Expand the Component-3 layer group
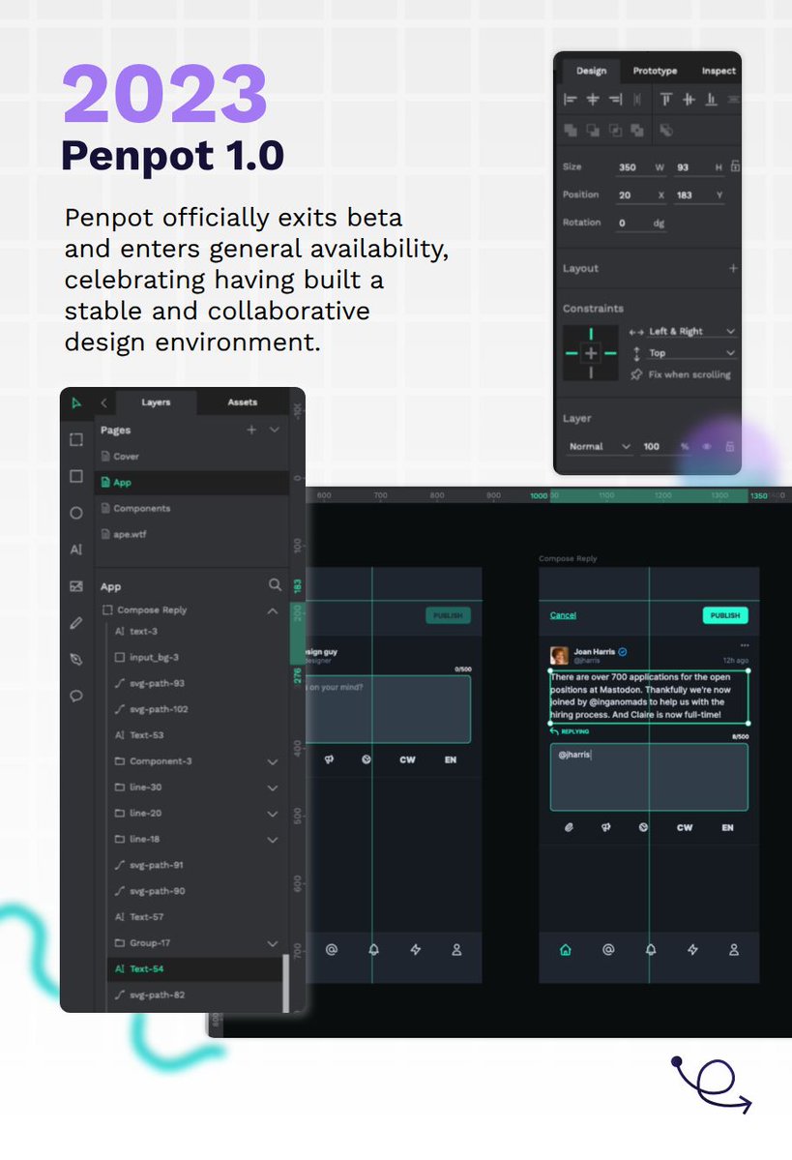The image size is (792, 1160). pos(272,761)
